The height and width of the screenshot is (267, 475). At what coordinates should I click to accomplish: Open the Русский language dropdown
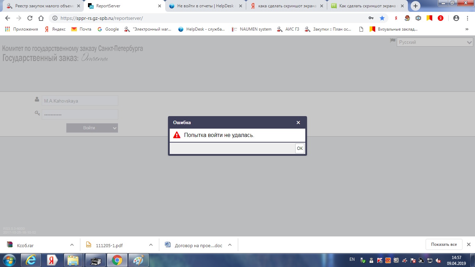(x=435, y=42)
